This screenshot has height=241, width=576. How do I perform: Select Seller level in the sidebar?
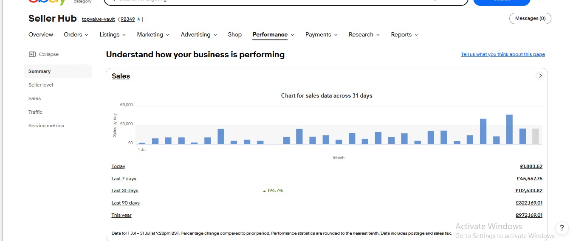click(x=41, y=85)
